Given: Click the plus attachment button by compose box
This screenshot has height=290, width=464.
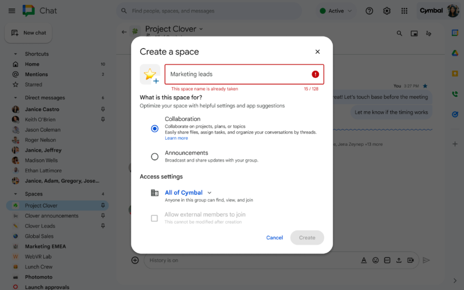Looking at the screenshot, I should point(135,260).
